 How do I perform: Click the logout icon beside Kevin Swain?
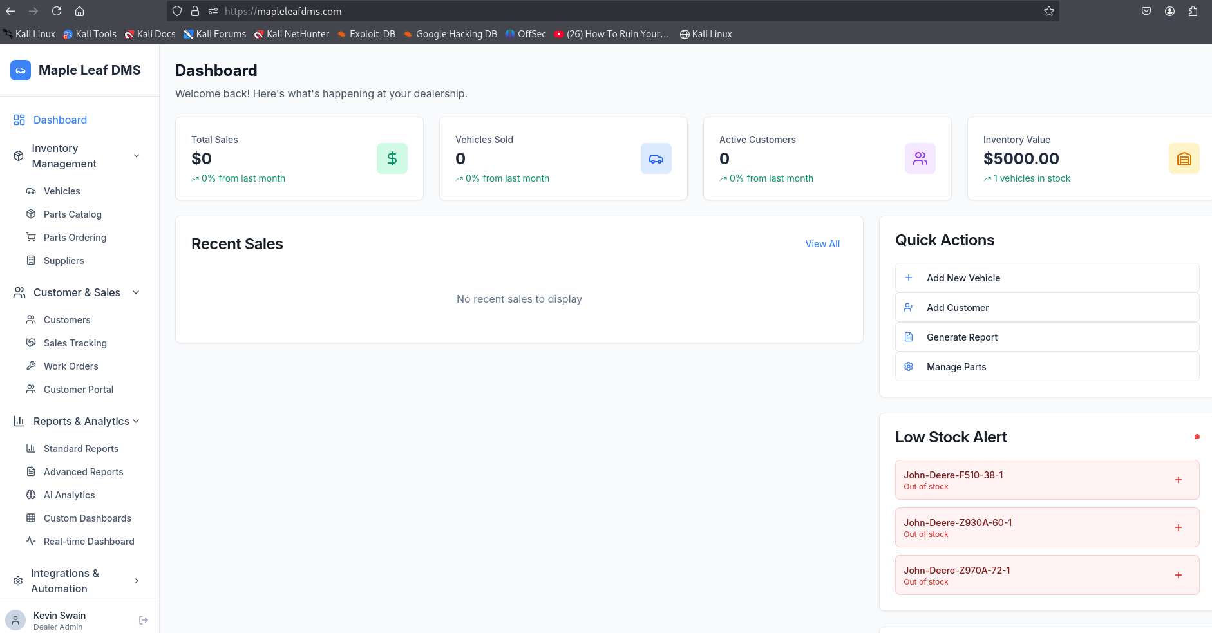point(144,620)
